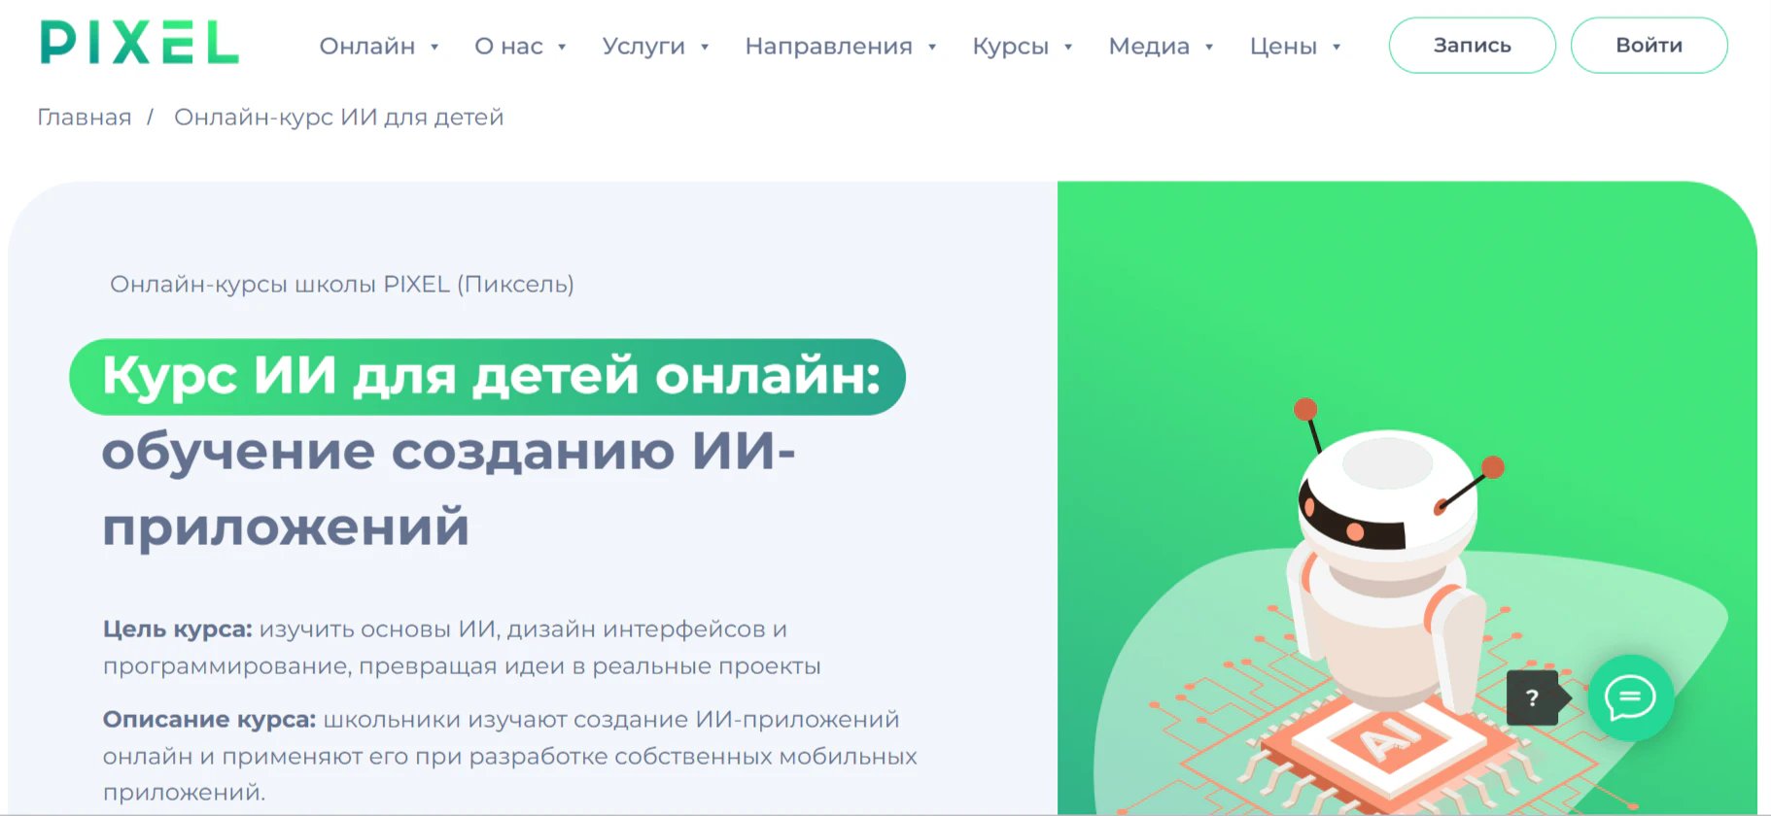This screenshot has width=1771, height=816.
Task: Click the Запись button
Action: point(1473,45)
